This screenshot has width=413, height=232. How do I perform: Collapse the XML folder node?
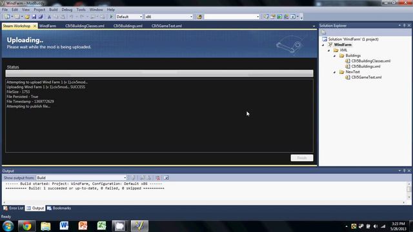[x=328, y=50]
